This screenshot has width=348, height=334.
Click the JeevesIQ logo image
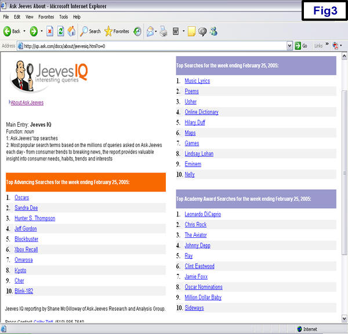49,76
